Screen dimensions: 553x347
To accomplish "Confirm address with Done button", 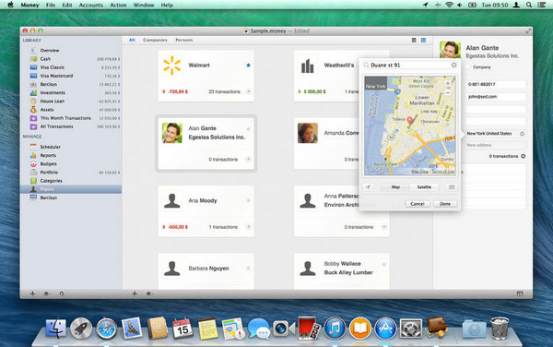I will point(445,204).
